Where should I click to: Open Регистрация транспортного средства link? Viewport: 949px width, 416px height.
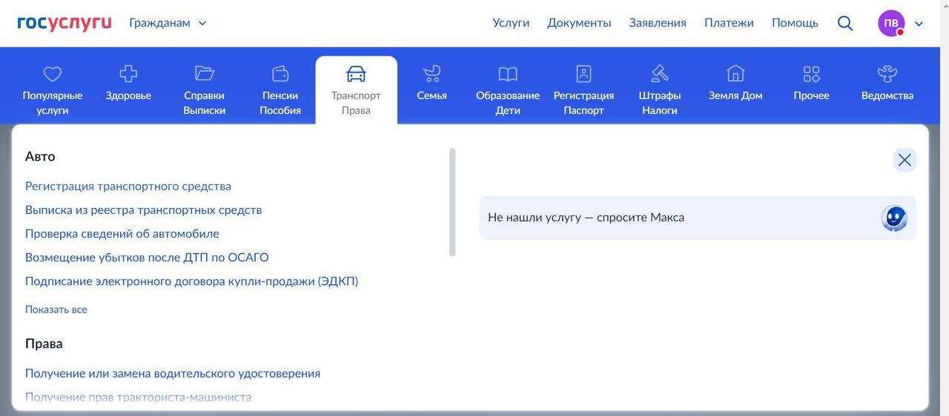(x=128, y=187)
